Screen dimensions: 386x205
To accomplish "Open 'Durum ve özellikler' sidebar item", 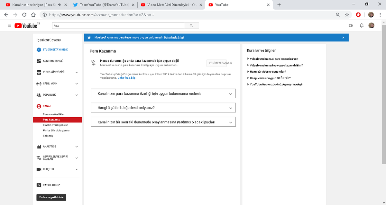I will pyautogui.click(x=54, y=114).
